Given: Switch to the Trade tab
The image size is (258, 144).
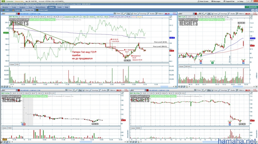Looking at the screenshot, I should pos(14,7).
